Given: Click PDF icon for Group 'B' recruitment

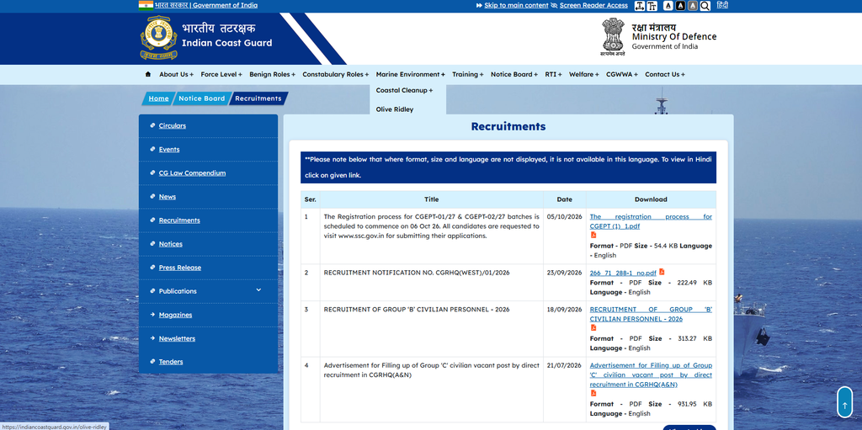Looking at the screenshot, I should (593, 327).
